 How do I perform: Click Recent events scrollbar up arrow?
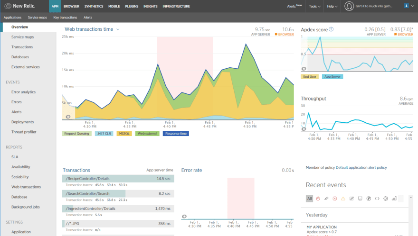tap(411, 198)
